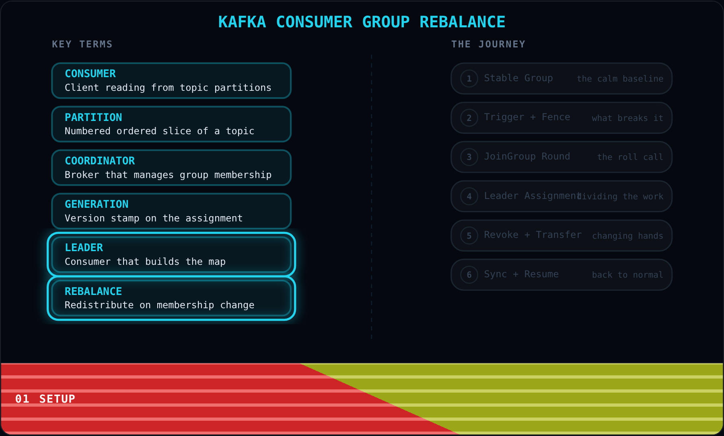Click the COORDINATOR definition card

(171, 168)
